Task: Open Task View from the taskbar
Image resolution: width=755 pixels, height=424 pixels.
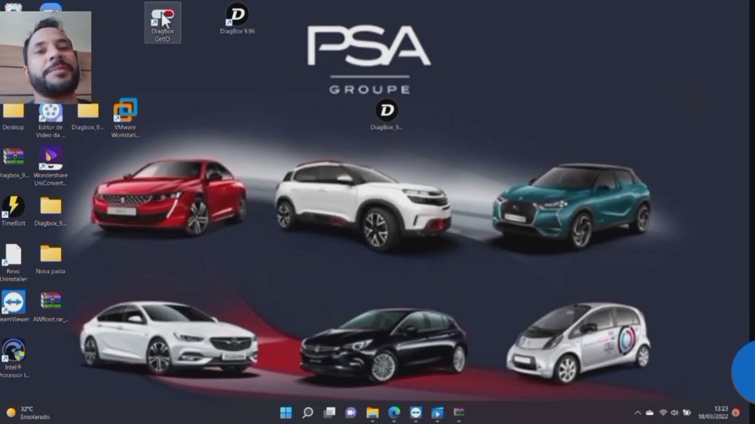Action: [x=329, y=413]
